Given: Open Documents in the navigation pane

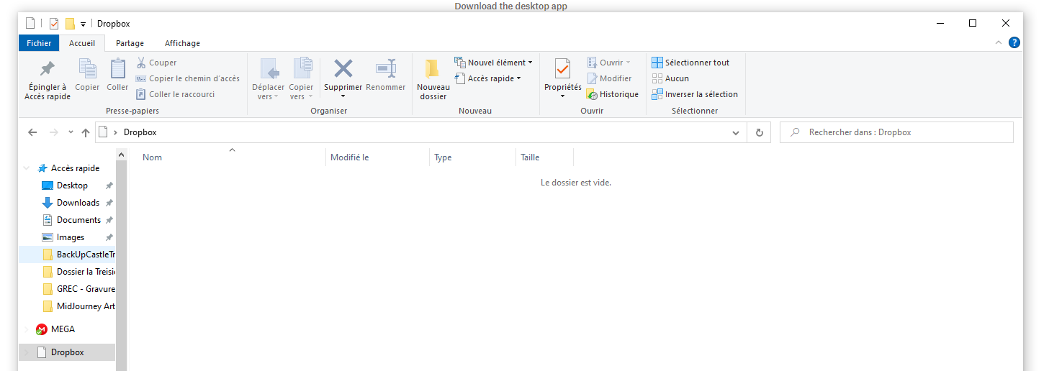Looking at the screenshot, I should 78,220.
